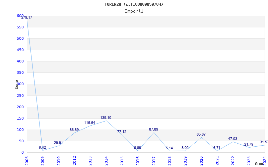Screen dimensions: 268x167
Task: Select the 5.14 data label
Action: click(x=169, y=148)
